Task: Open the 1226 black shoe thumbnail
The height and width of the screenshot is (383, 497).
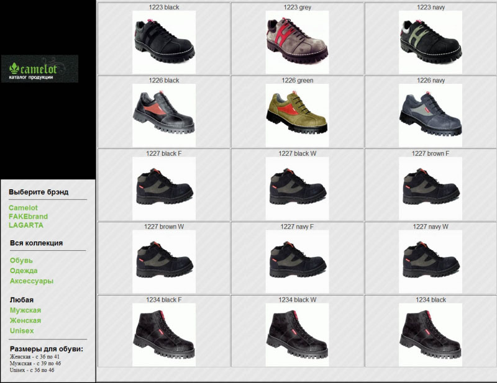Action: 164,115
